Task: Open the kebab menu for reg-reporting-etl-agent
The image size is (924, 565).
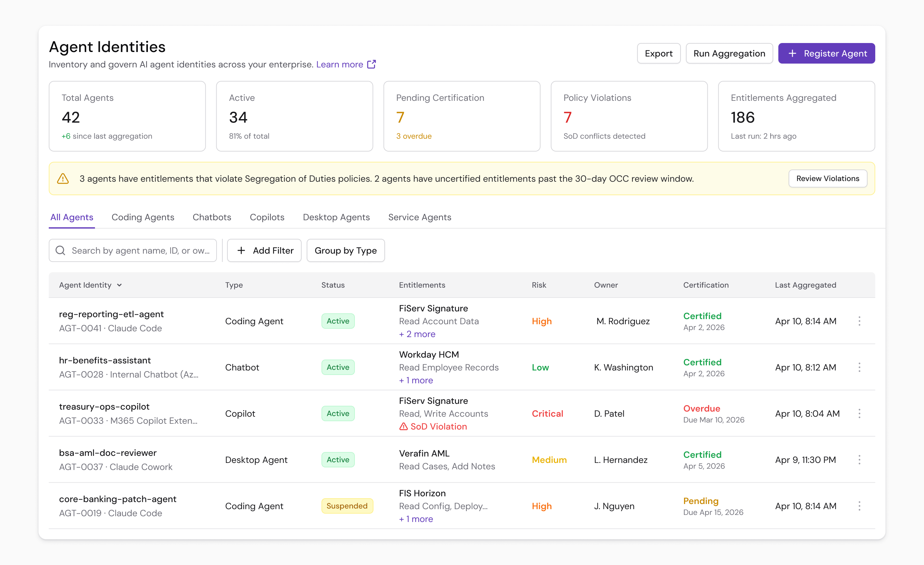Action: (x=860, y=321)
